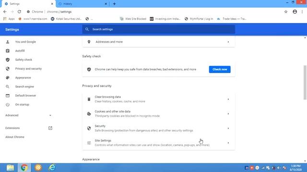Open Cookies and other site data arrow

[x=228, y=114]
